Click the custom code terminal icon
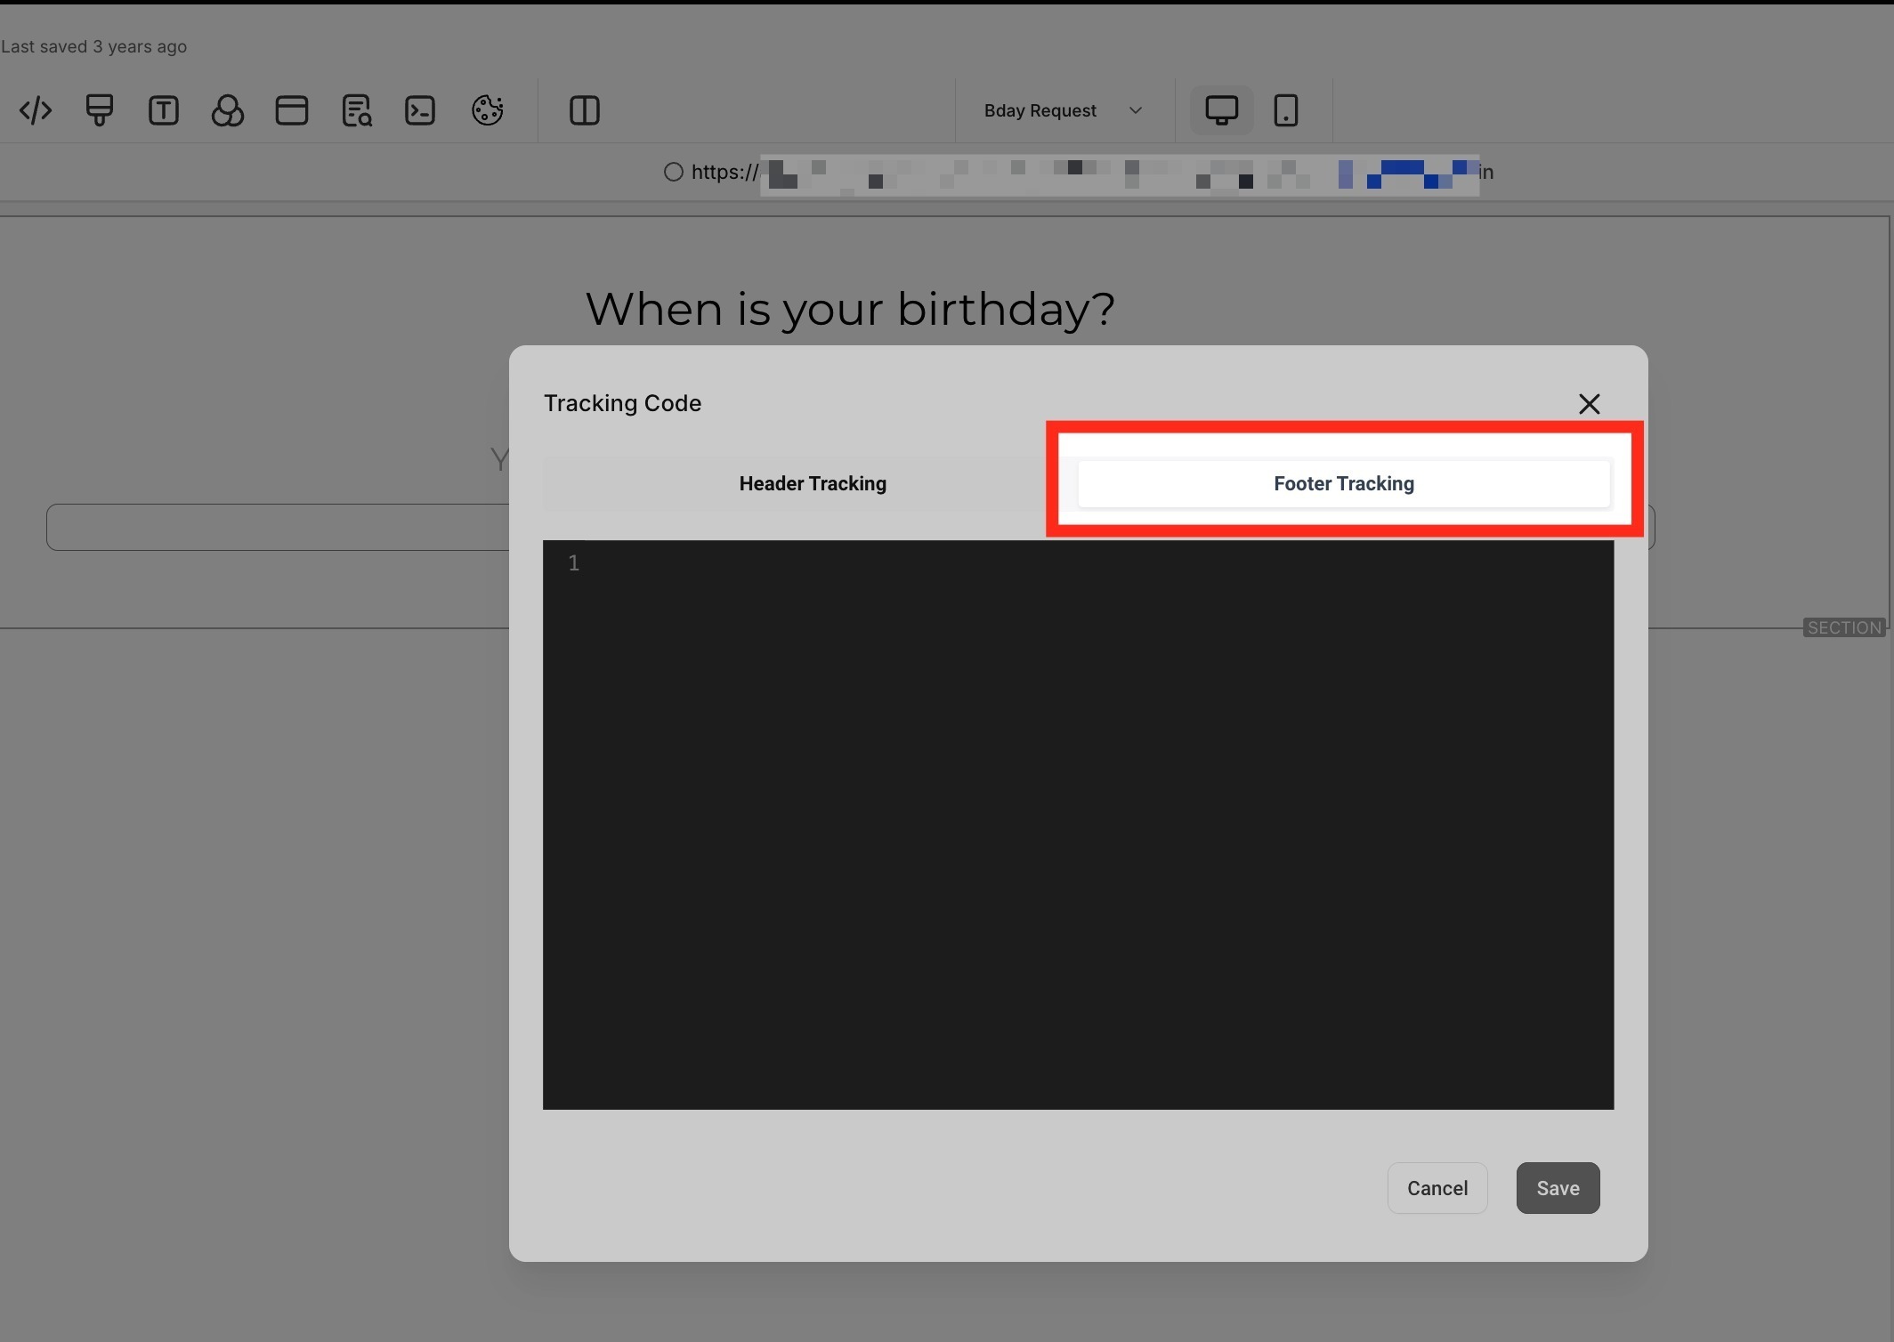This screenshot has width=1894, height=1342. coord(420,110)
